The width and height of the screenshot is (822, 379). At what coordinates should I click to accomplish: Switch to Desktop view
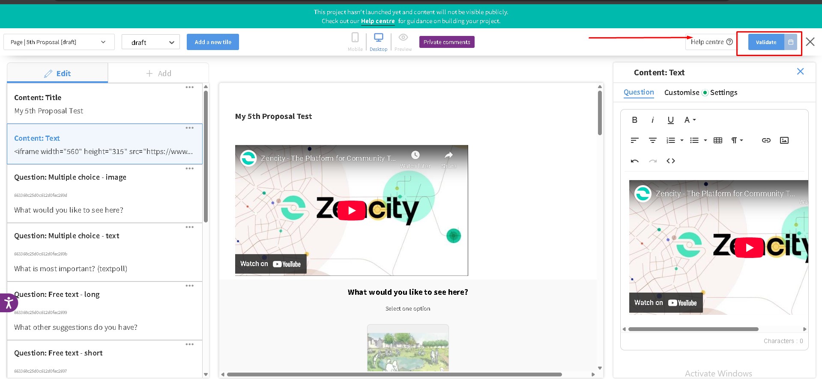pyautogui.click(x=378, y=42)
